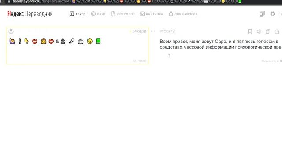Image resolution: width=282 pixels, height=159 pixels.
Task: Click the green book emoji in input
Action: pyautogui.click(x=98, y=41)
